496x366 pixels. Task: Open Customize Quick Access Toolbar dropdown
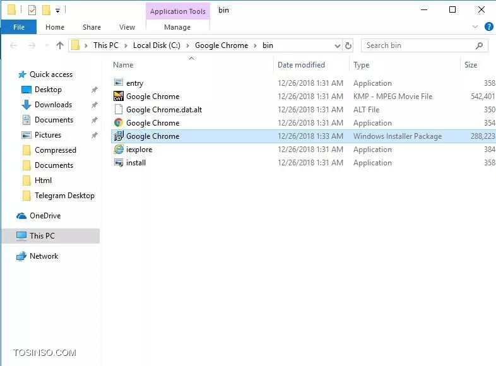57,11
